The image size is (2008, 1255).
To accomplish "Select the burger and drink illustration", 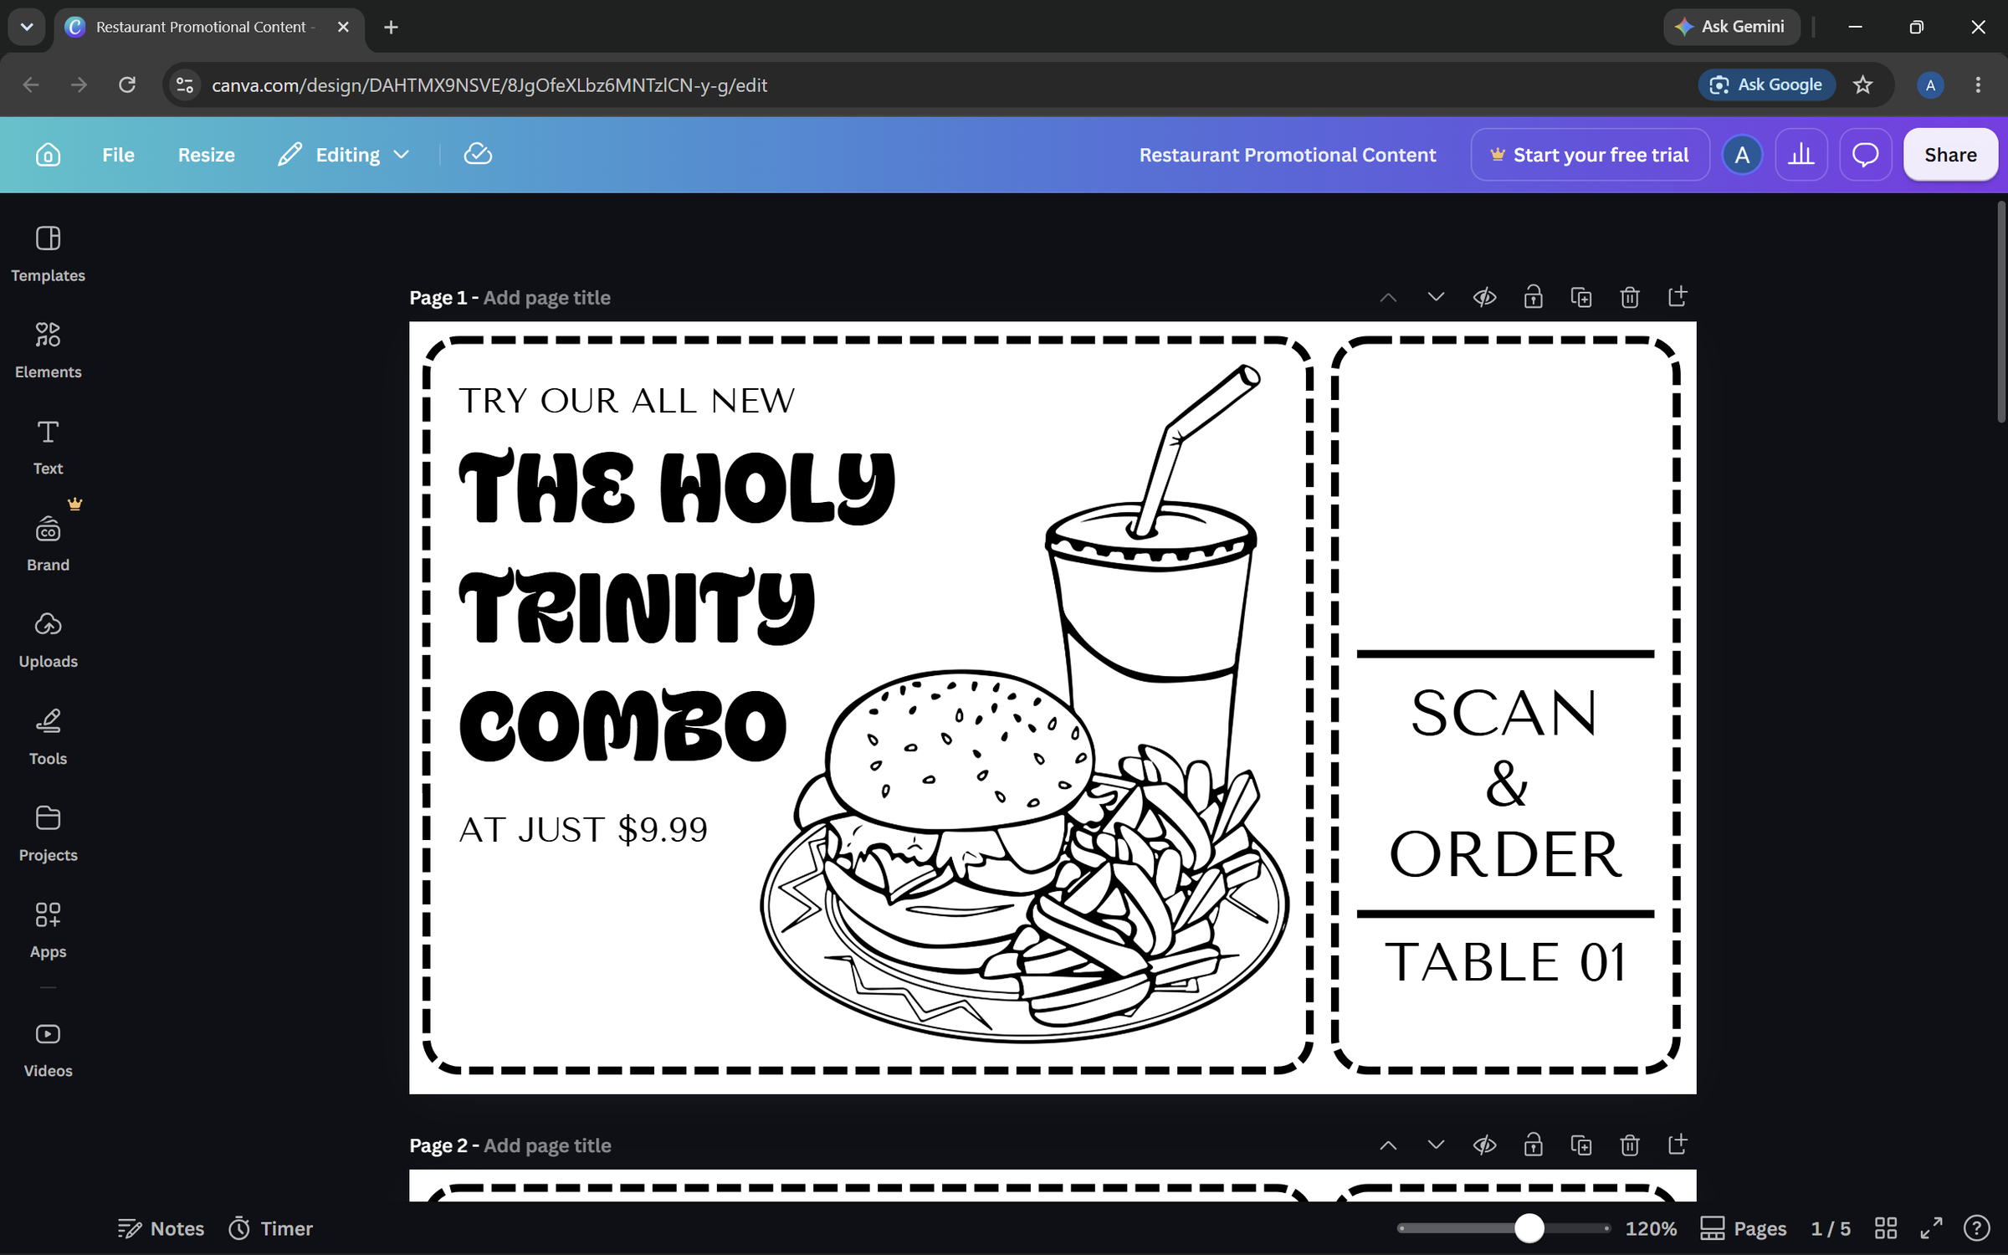I will (1025, 703).
